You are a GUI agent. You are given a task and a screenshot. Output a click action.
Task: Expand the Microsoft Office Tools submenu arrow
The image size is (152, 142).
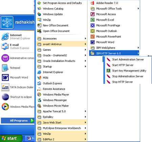click(138, 8)
